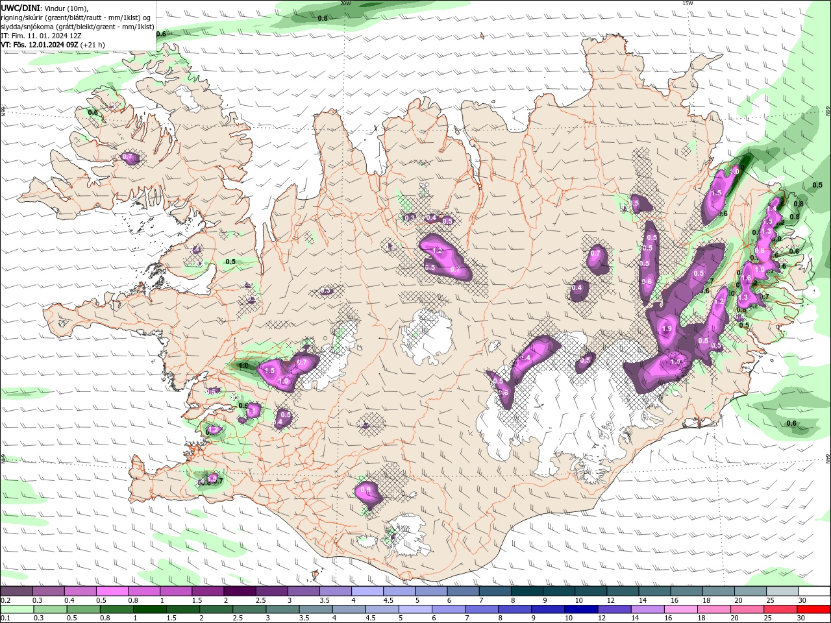Viewport: 831px width, 623px height.
Task: Click the 0.8 rain value beside the 20W label
Action: [x=323, y=18]
